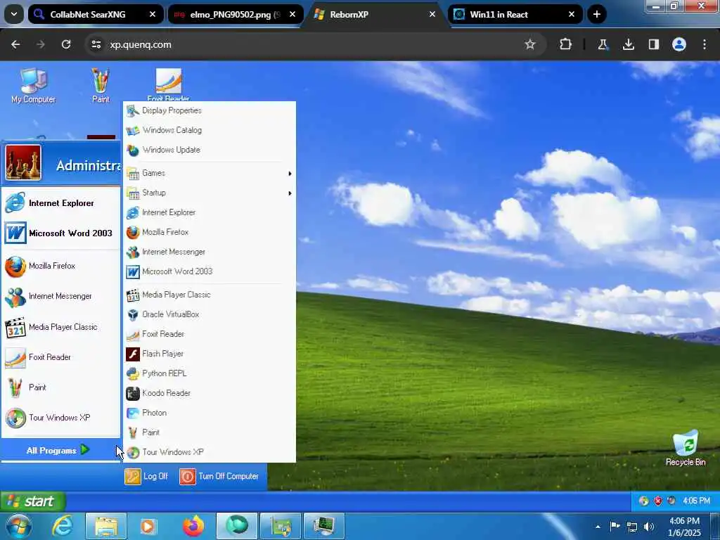720x540 pixels.
Task: Open the browser profile avatar
Action: pyautogui.click(x=679, y=44)
